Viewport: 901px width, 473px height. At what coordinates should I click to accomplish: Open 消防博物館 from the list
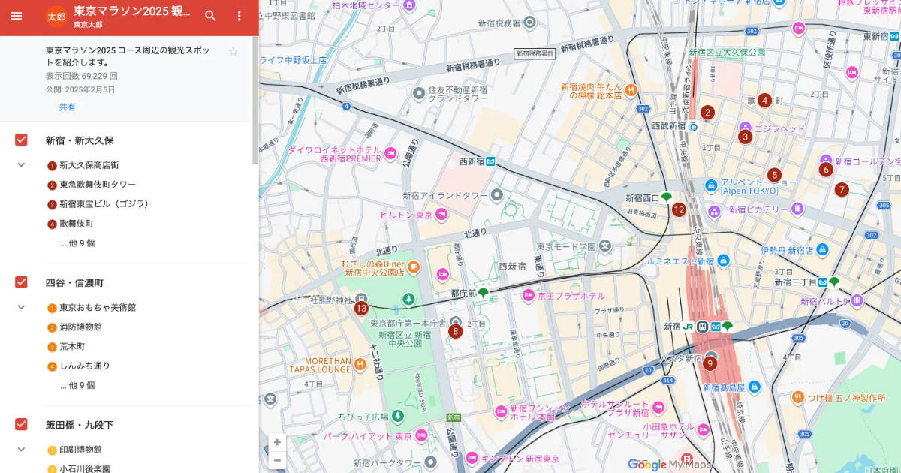click(x=80, y=327)
